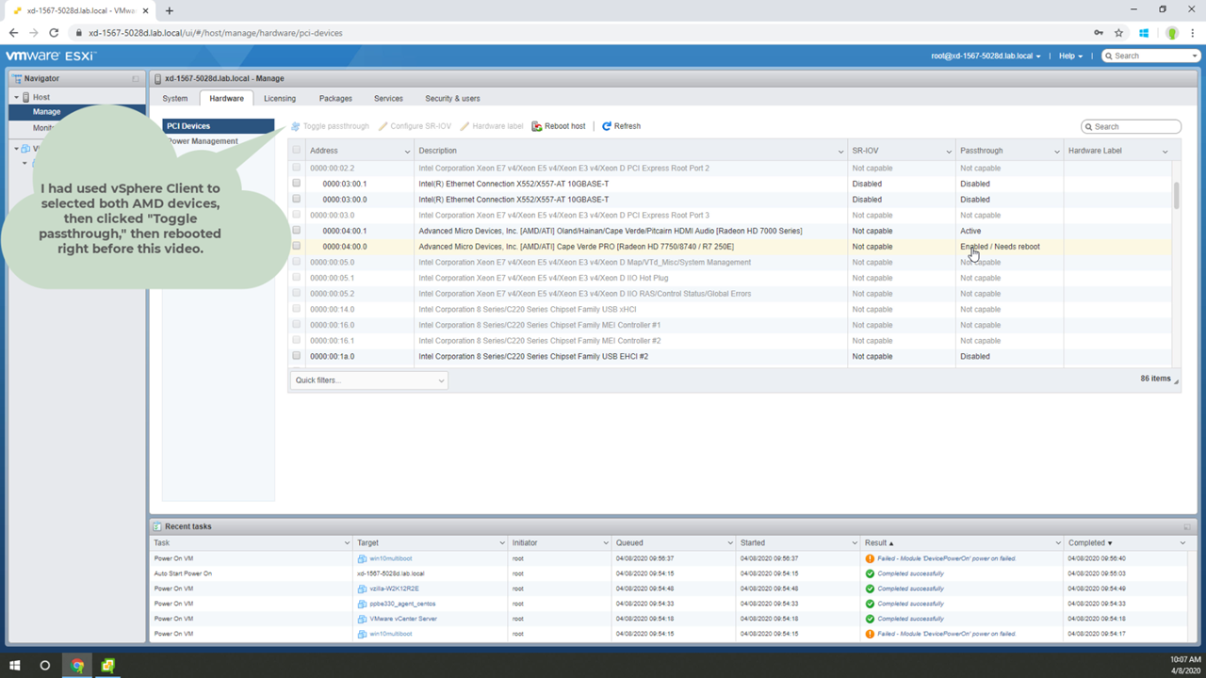This screenshot has height=678, width=1206.
Task: Click VM icon beside vzilla-W2K12R2E task target
Action: pos(363,589)
